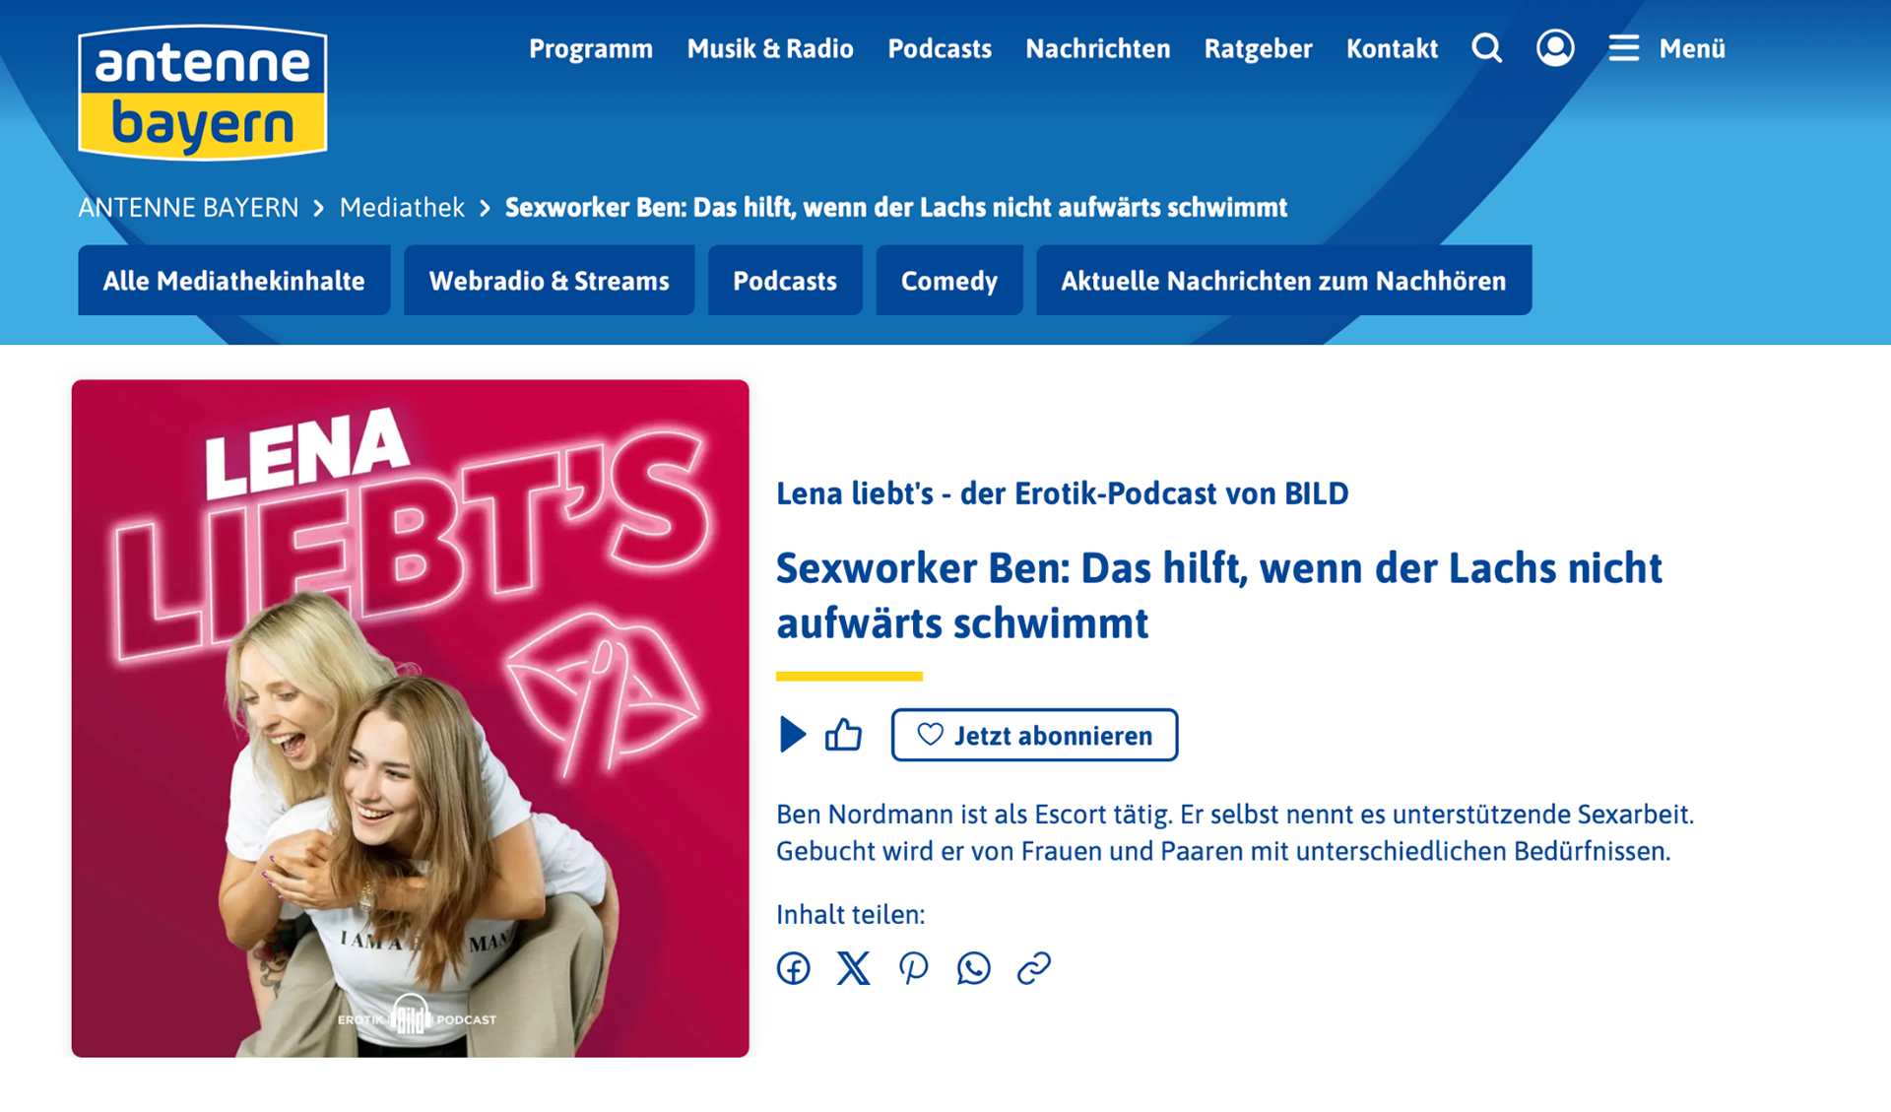Share on Facebook
Viewport: 1891px width, 1112px height.
coord(793,968)
